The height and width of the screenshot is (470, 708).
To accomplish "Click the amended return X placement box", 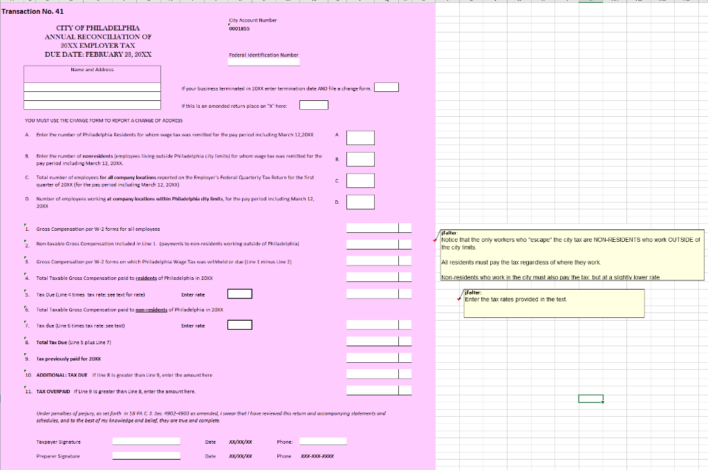I will click(x=313, y=104).
